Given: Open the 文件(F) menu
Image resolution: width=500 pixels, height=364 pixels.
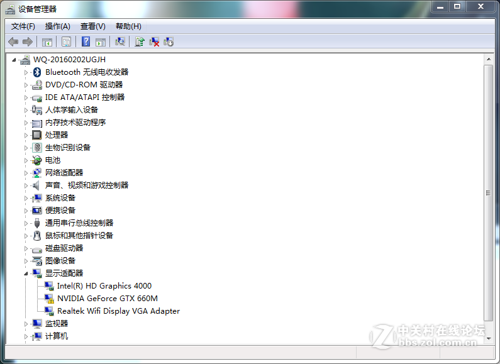Looking at the screenshot, I should pos(23,26).
